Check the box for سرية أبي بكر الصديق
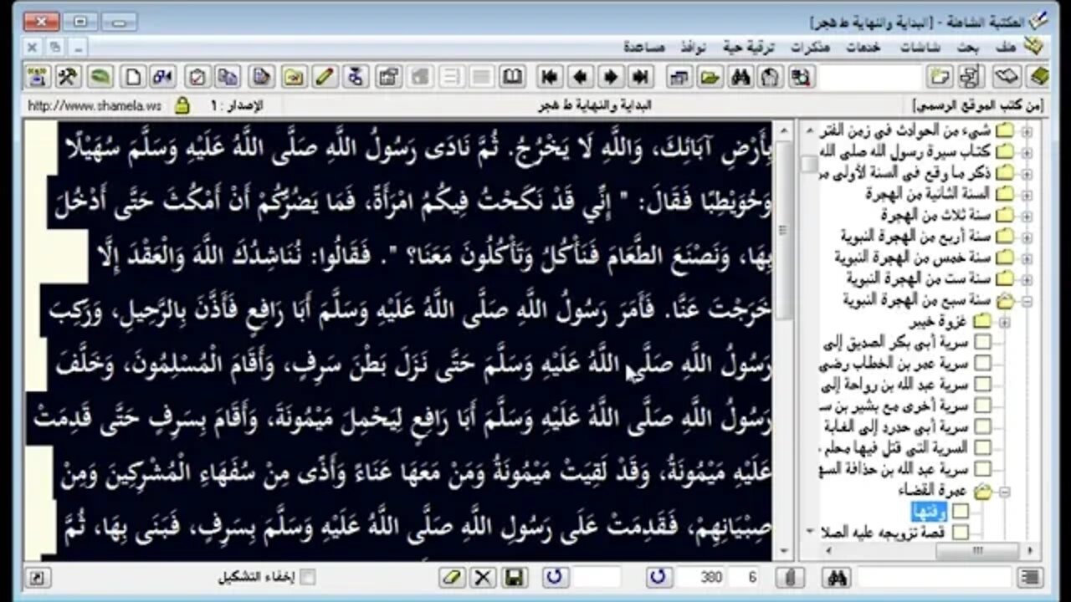The image size is (1071, 602). pos(982,341)
